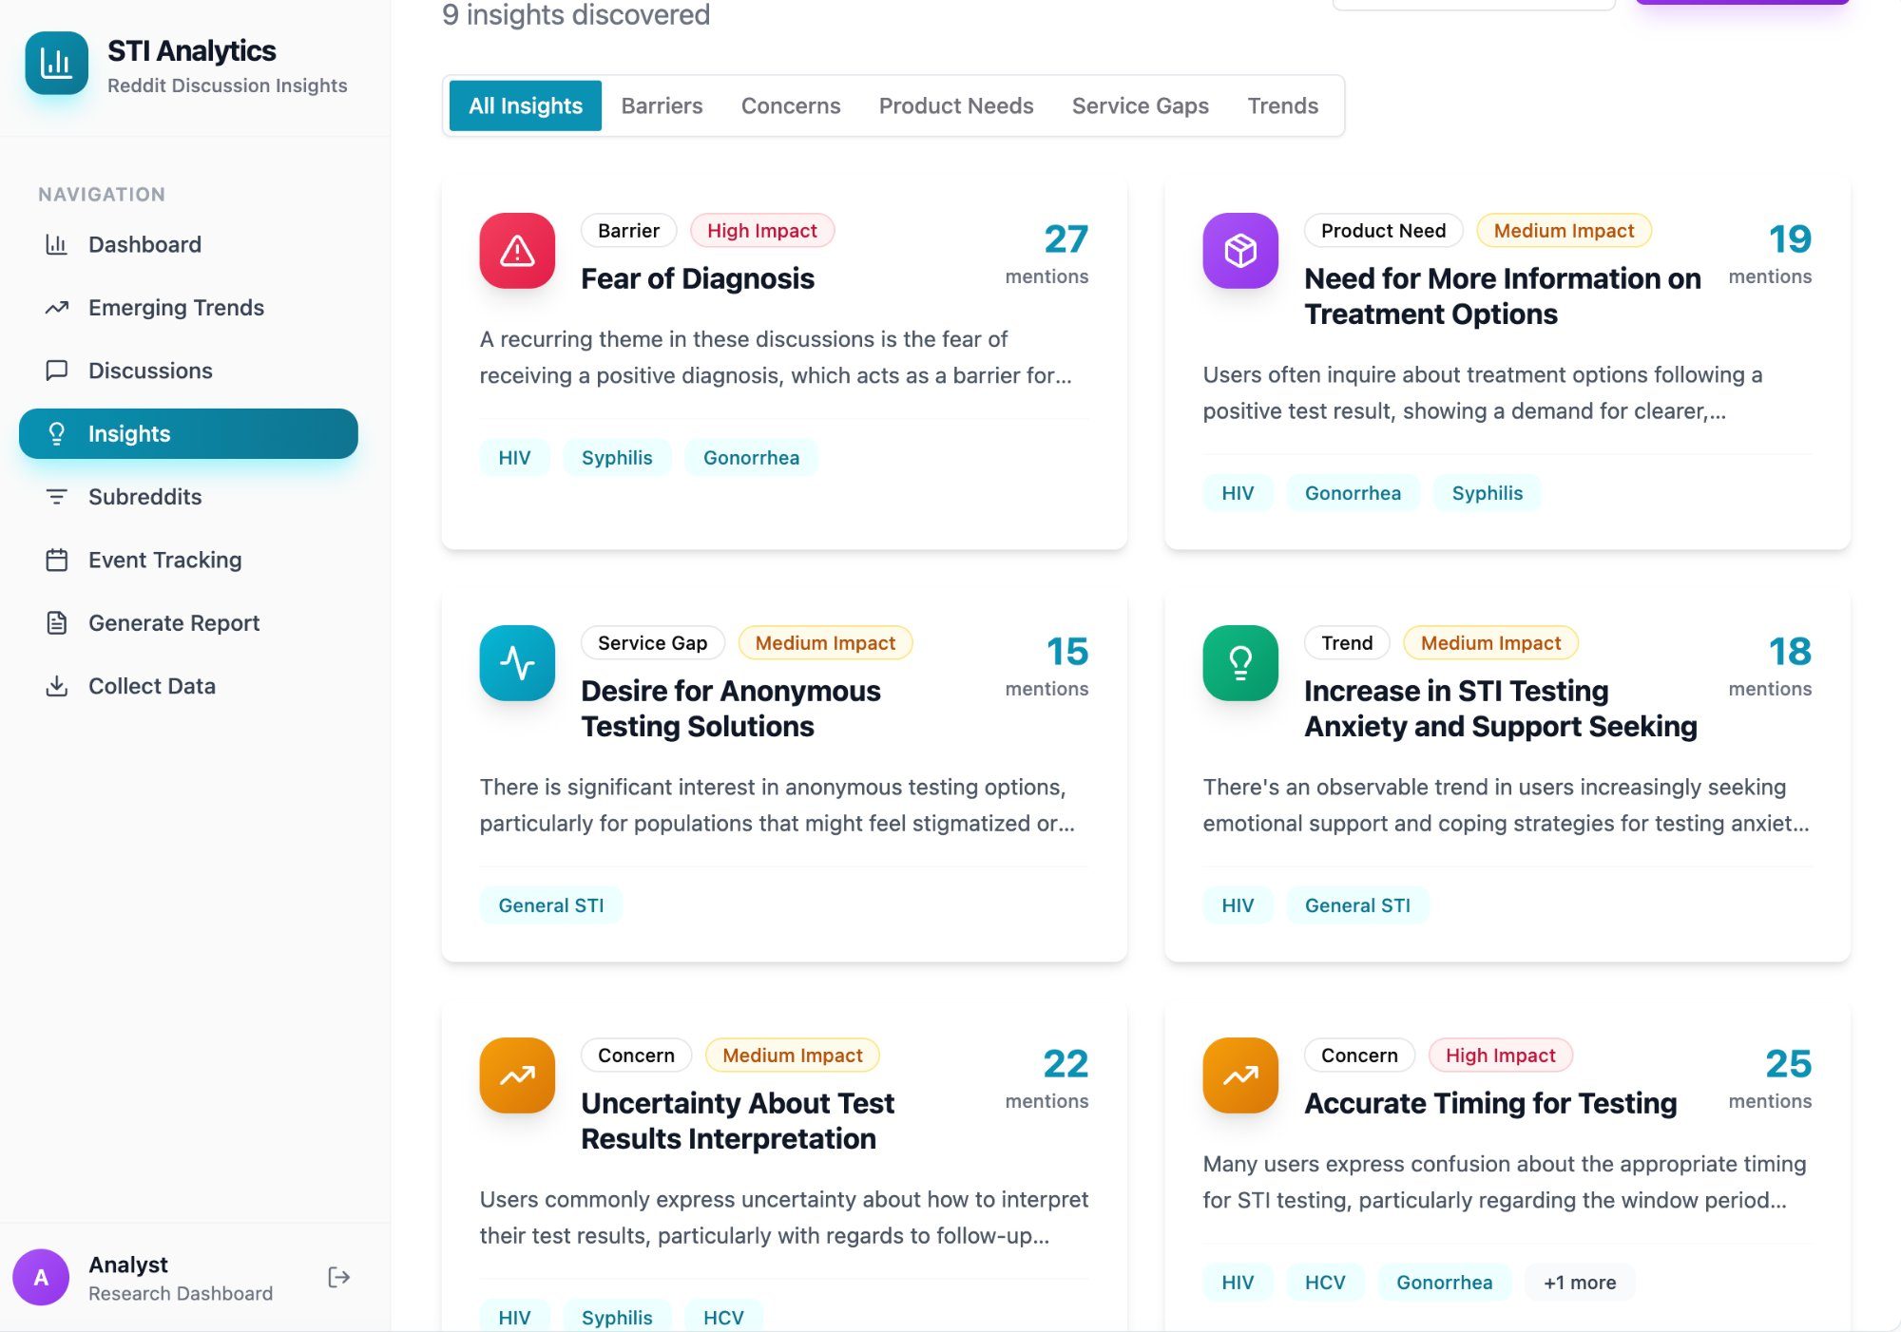Expand the '+1 more' tags chip
The image size is (1901, 1332).
[1579, 1283]
